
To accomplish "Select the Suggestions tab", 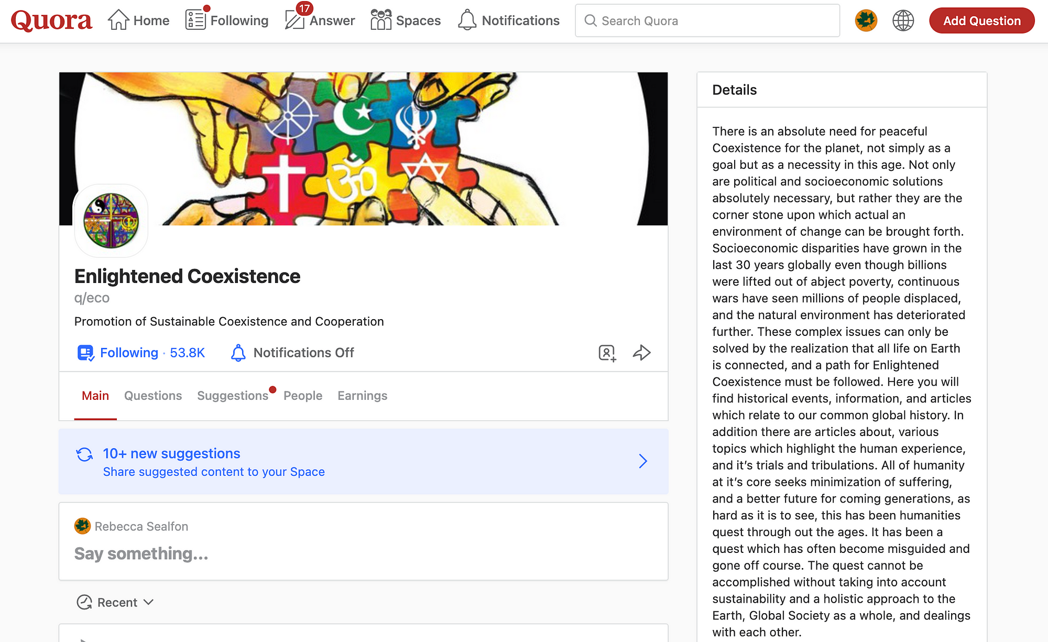I will 232,395.
